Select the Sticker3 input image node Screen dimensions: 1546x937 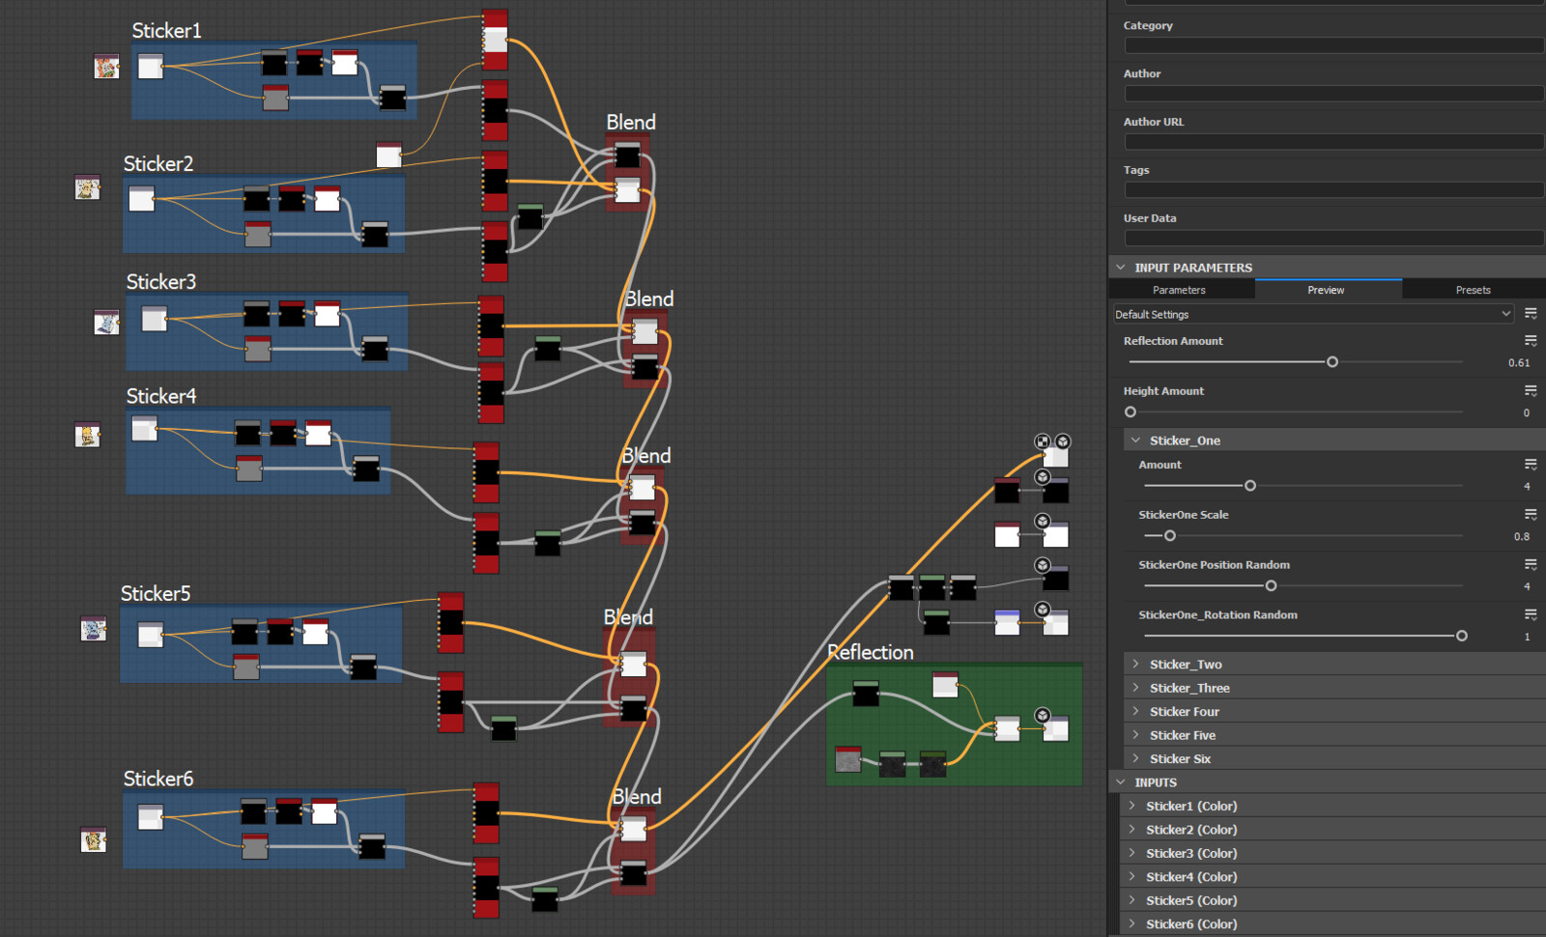click(107, 323)
